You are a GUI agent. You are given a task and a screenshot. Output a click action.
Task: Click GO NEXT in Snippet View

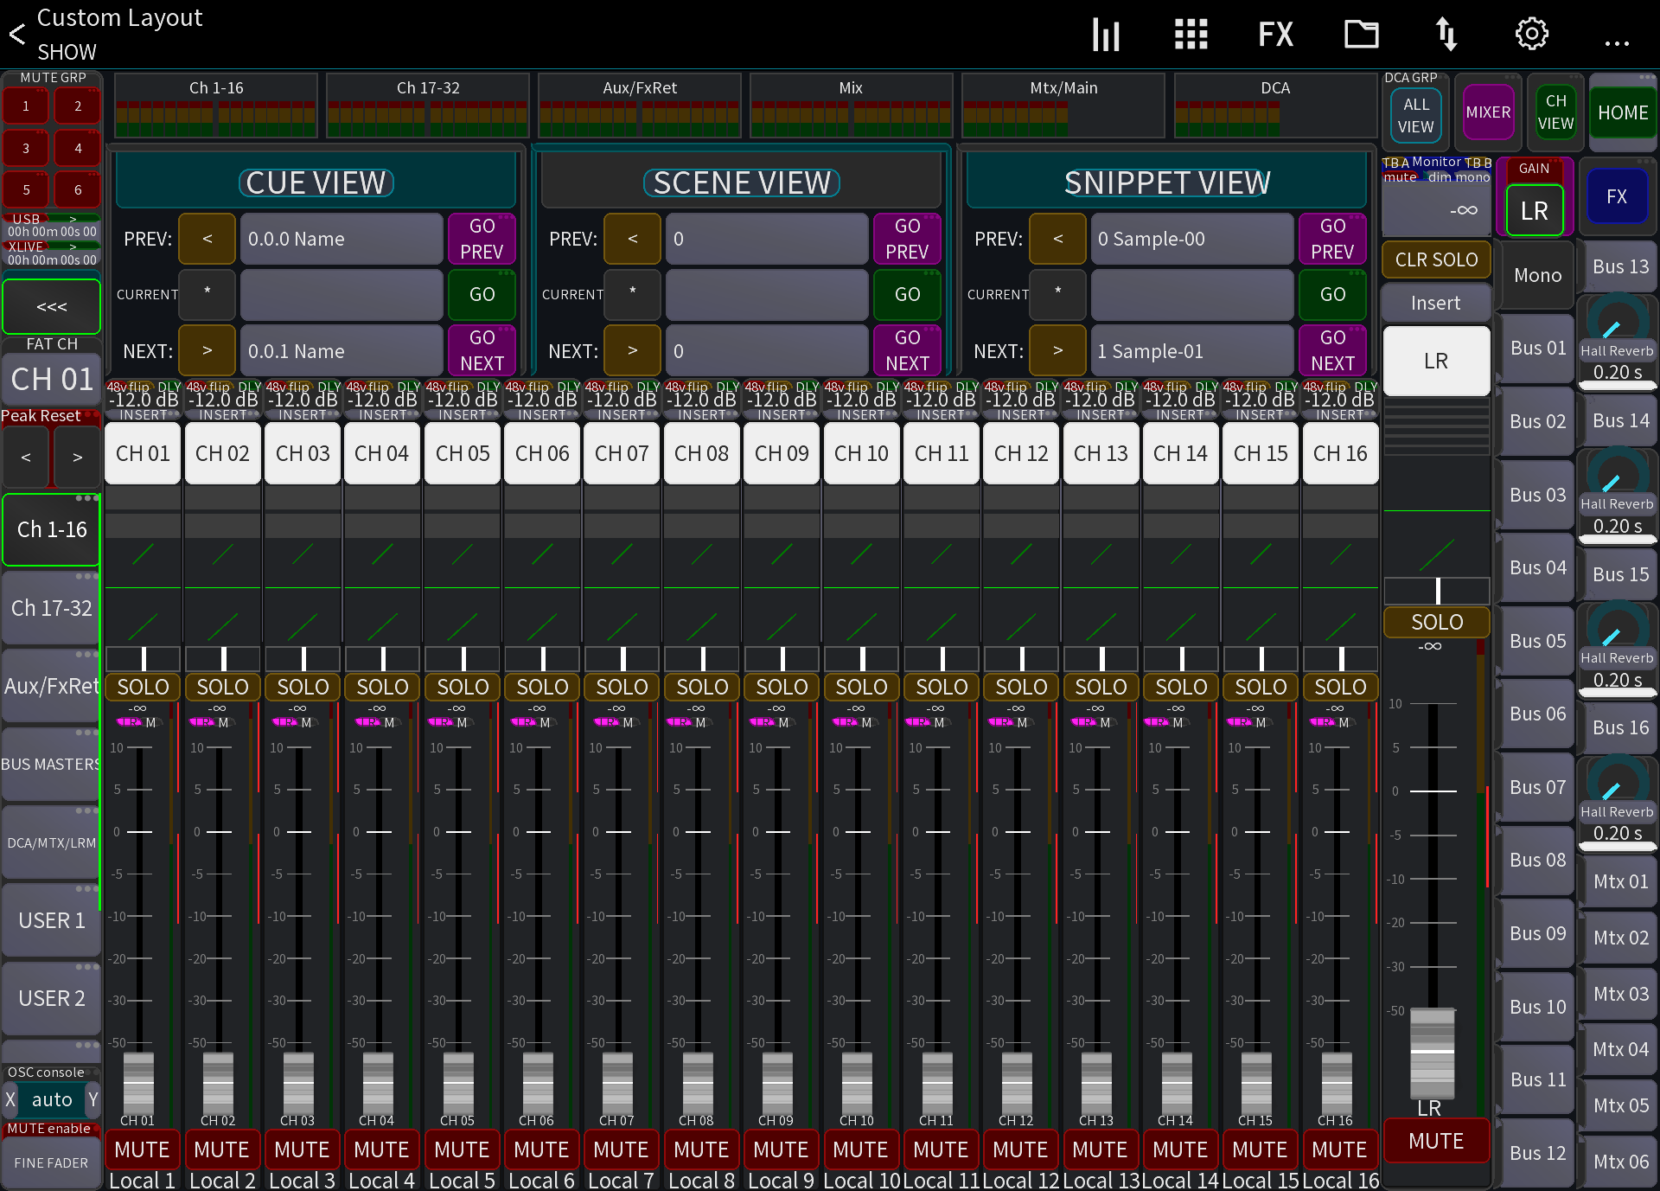pos(1332,350)
